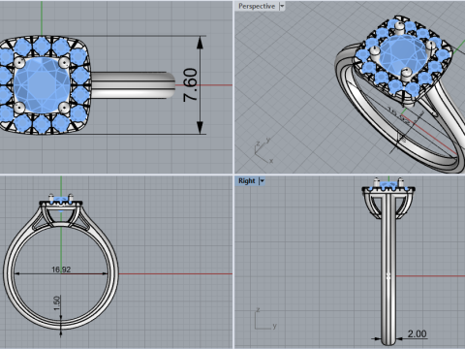
Task: Select the 16.92 diameter dimension in front view
Action: (61, 270)
